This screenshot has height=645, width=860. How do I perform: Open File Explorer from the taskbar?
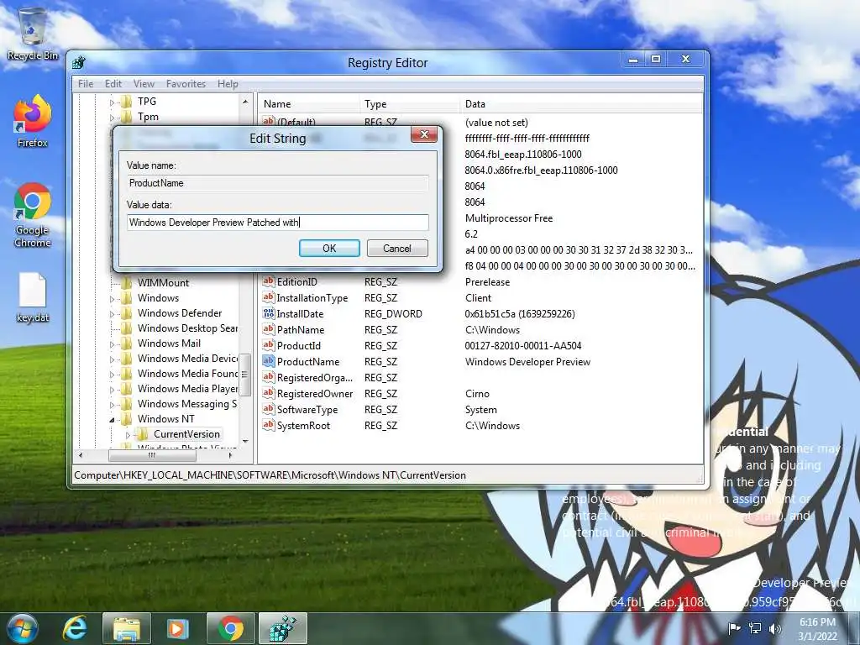pos(126,628)
